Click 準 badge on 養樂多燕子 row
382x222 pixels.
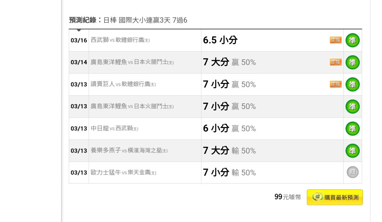click(x=353, y=150)
